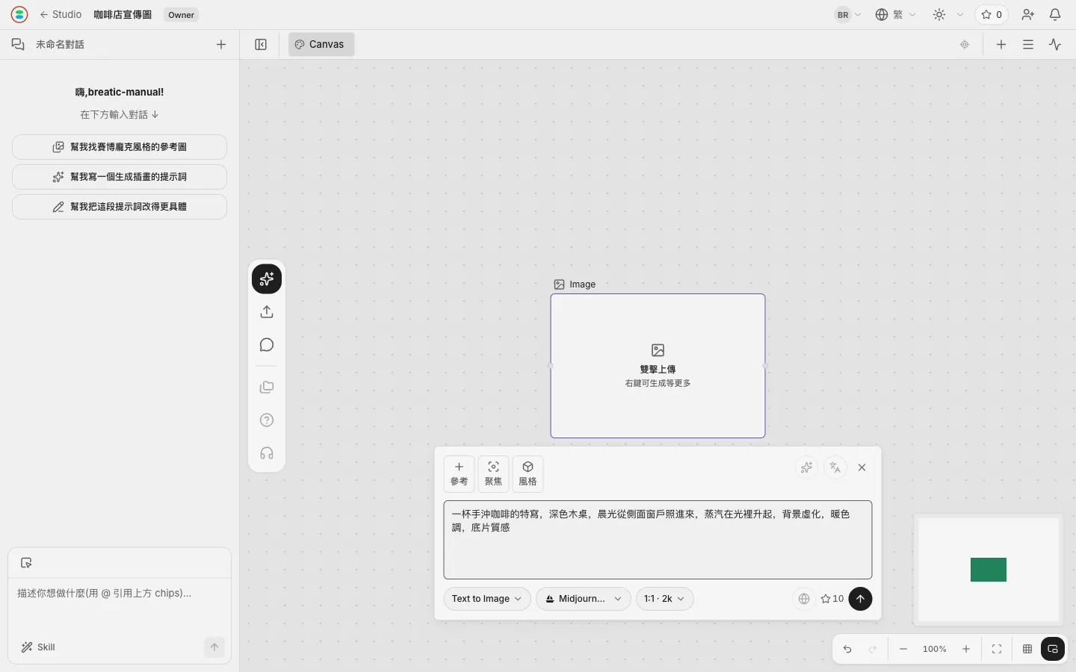
Task: Undo the last canvas action
Action: [x=847, y=649]
